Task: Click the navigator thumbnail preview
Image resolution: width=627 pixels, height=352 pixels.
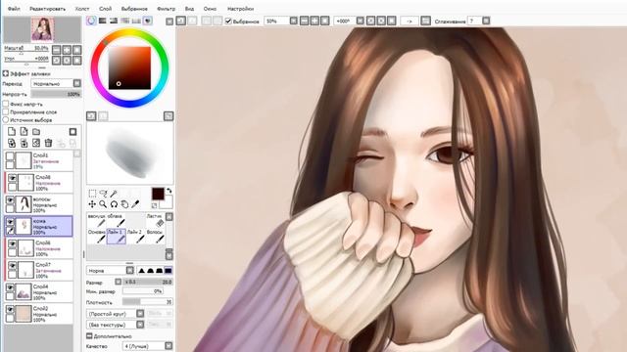Action: coord(42,29)
